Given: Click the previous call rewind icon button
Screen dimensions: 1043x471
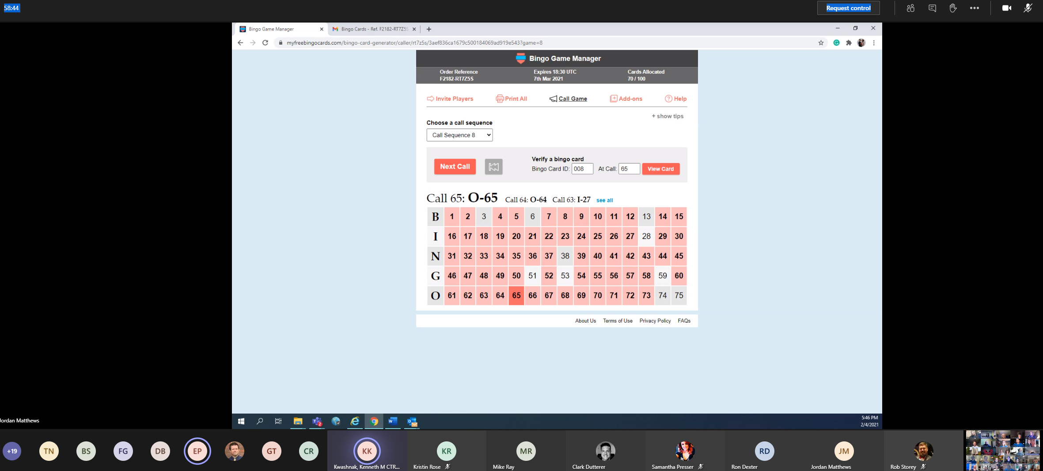Looking at the screenshot, I should [x=493, y=167].
